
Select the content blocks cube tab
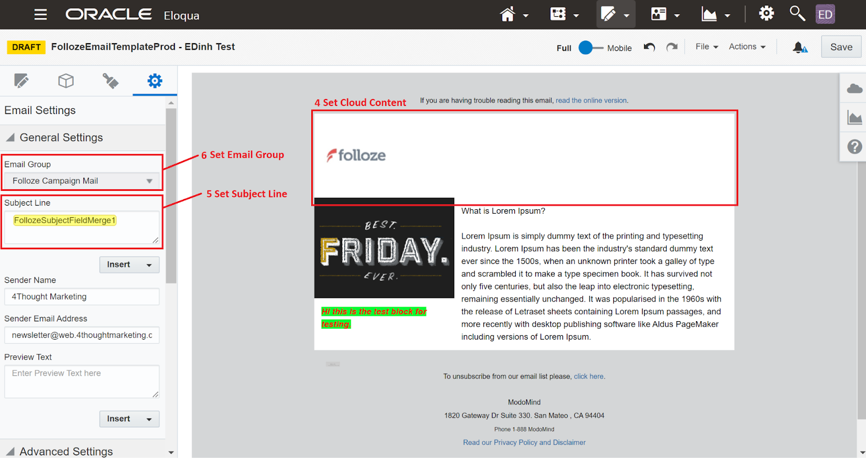tap(66, 81)
